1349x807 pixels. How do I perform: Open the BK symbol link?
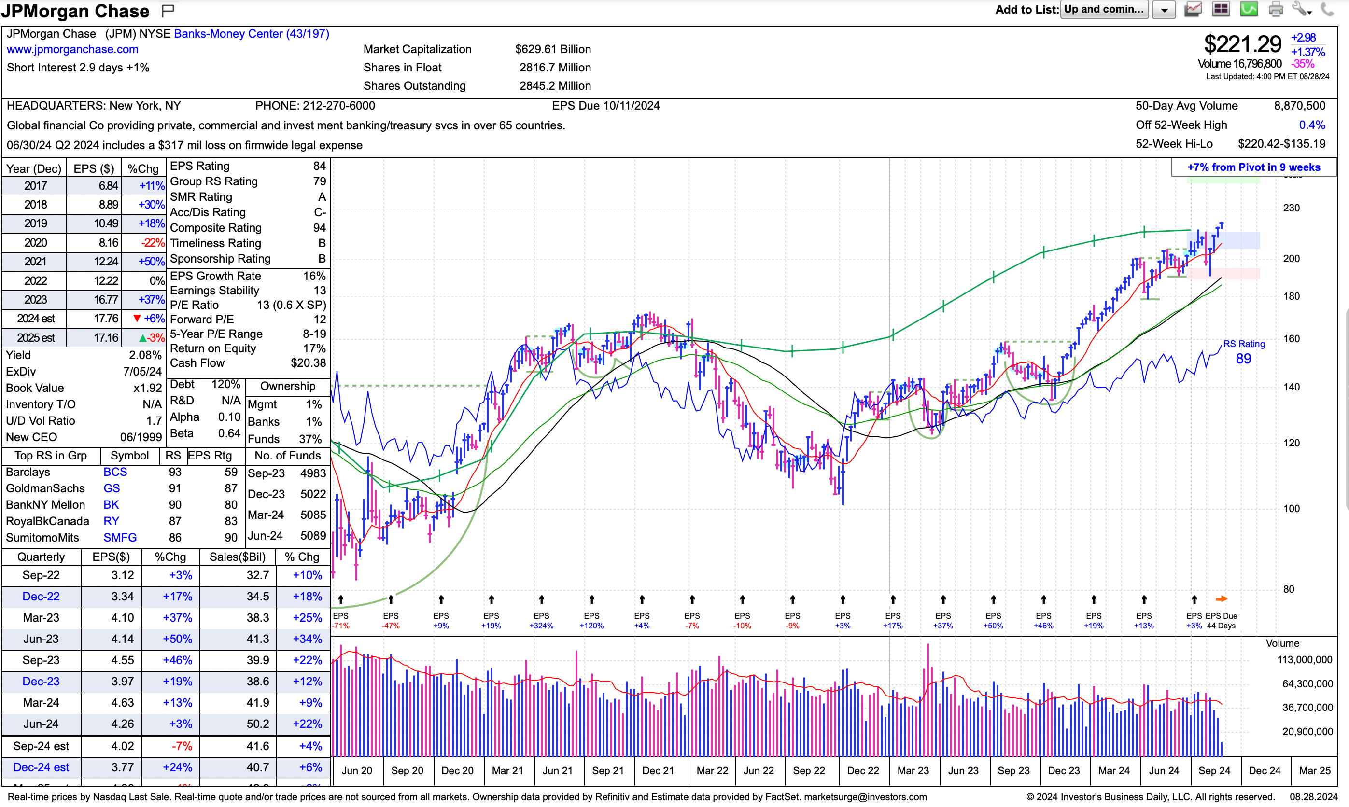coord(111,505)
